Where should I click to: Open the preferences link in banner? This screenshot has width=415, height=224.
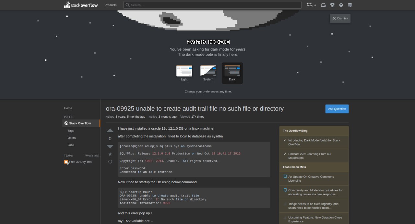(x=210, y=91)
